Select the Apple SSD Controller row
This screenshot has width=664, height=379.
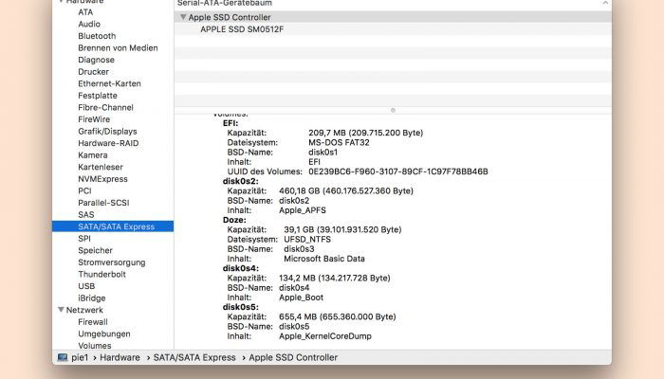(393, 17)
